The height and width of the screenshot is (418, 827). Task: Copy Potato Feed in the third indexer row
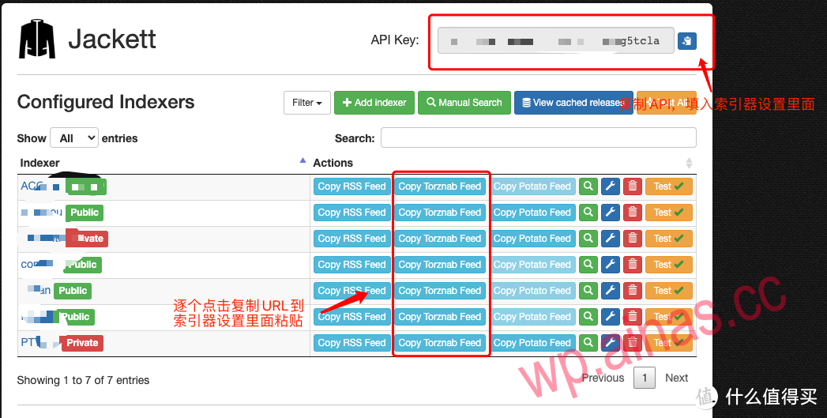(532, 239)
